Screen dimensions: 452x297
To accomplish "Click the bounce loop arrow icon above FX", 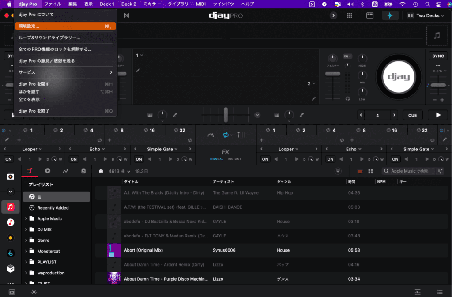I will coord(211,135).
